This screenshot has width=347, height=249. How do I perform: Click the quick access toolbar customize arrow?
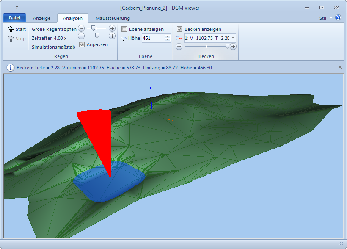pos(17,8)
